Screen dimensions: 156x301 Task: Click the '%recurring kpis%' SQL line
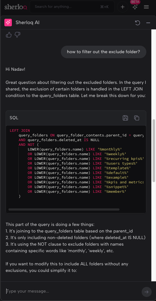[x=86, y=159]
